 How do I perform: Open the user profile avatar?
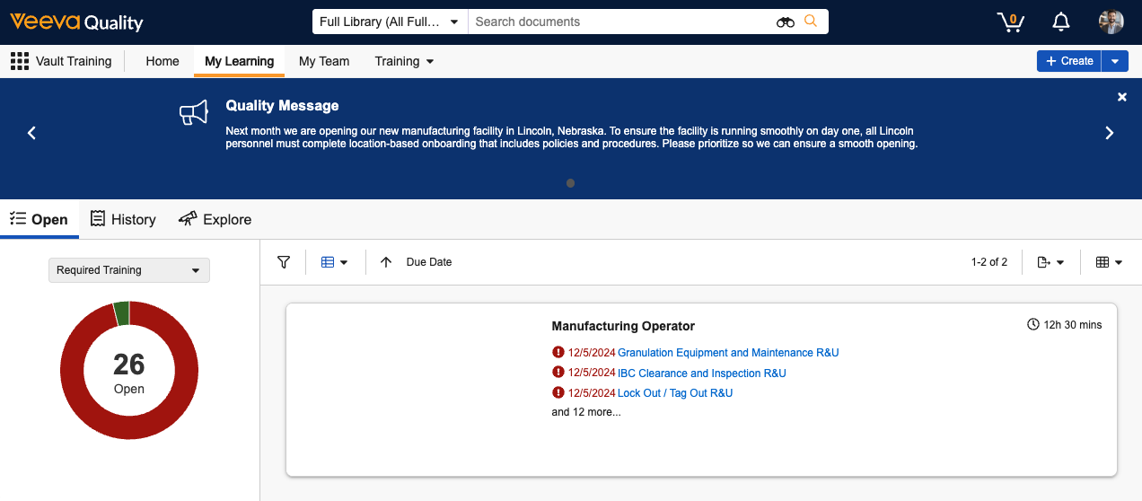click(x=1111, y=22)
